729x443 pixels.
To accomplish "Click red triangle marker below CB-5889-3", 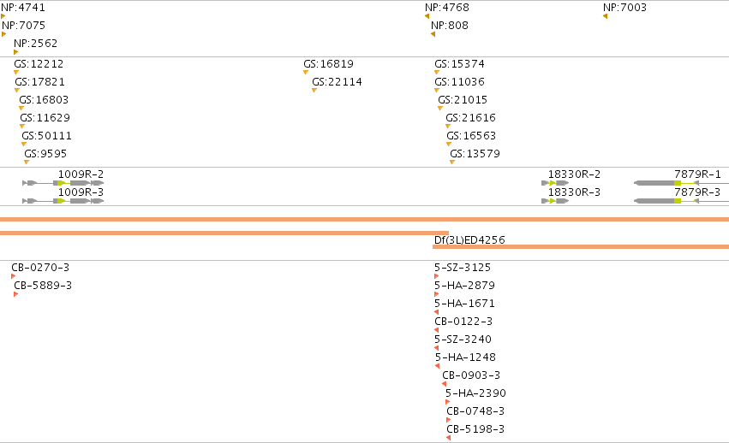I will pos(15,294).
